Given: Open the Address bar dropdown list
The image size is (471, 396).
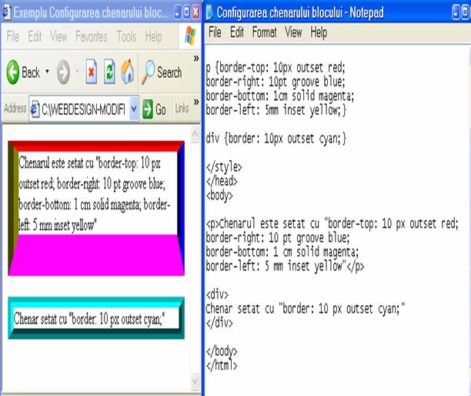Looking at the screenshot, I should click(134, 109).
